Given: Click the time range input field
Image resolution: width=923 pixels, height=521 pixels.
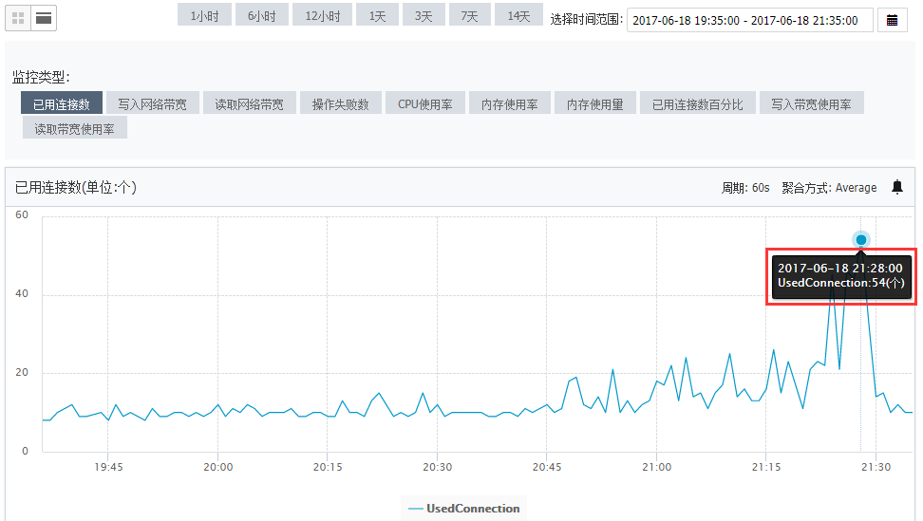Looking at the screenshot, I should coord(750,20).
